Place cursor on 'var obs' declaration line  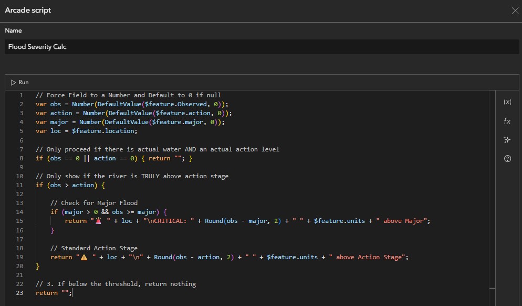tap(132, 104)
